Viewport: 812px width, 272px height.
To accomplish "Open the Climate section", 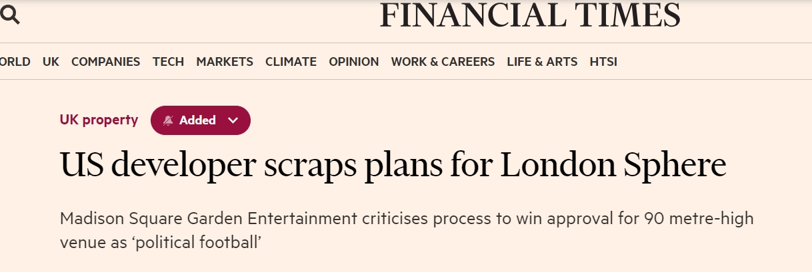I will pyautogui.click(x=291, y=62).
